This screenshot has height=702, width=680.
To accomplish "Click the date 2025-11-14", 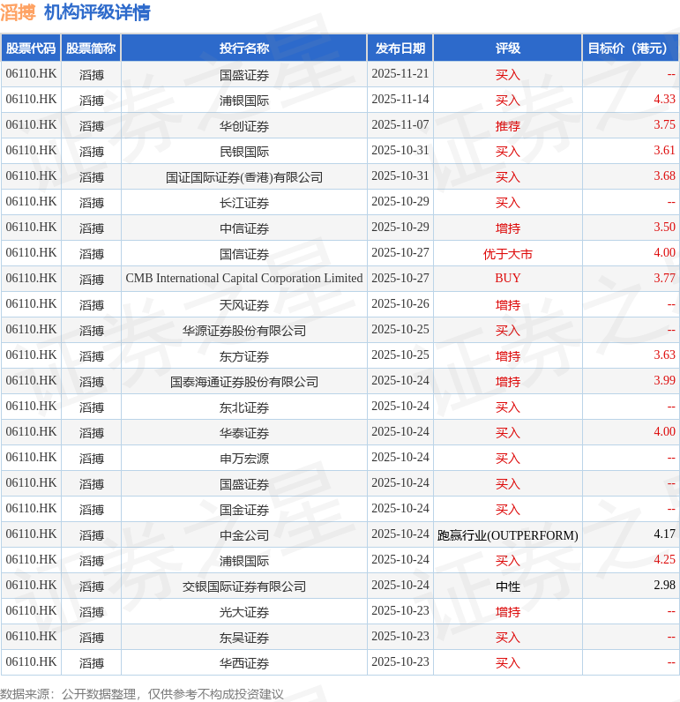I will pos(400,100).
